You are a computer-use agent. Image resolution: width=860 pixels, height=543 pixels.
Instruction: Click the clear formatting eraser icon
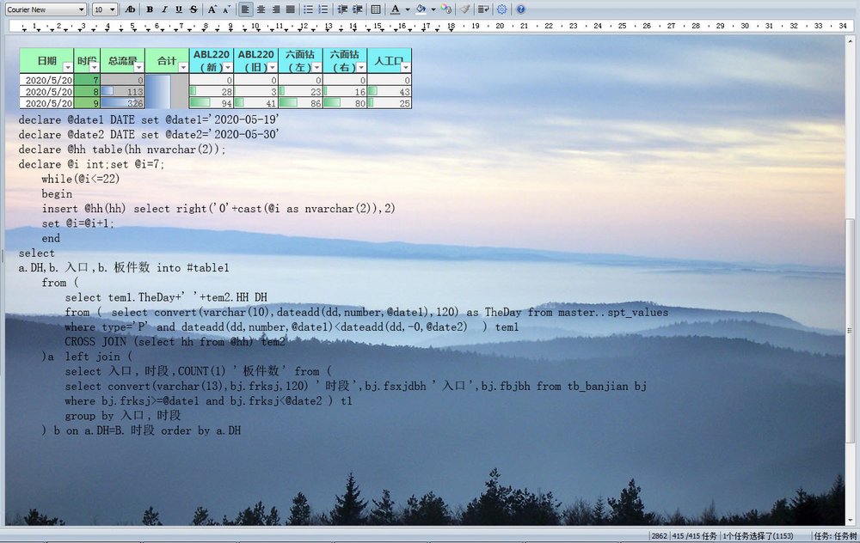pyautogui.click(x=465, y=9)
